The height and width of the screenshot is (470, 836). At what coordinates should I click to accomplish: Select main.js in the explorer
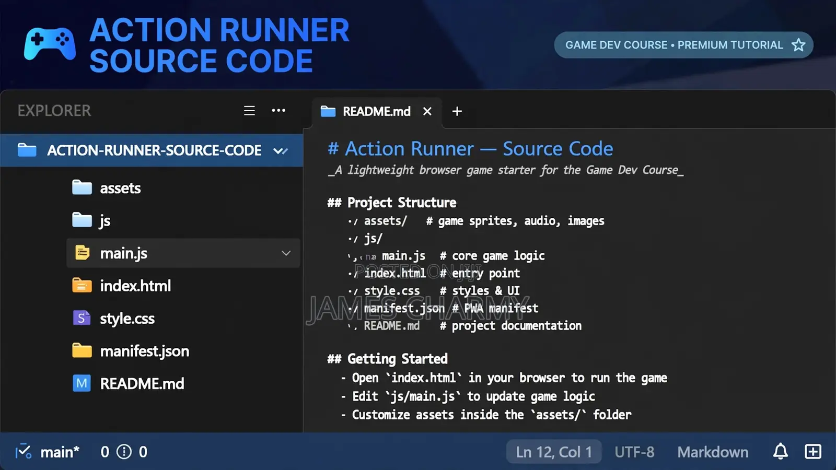click(x=183, y=253)
